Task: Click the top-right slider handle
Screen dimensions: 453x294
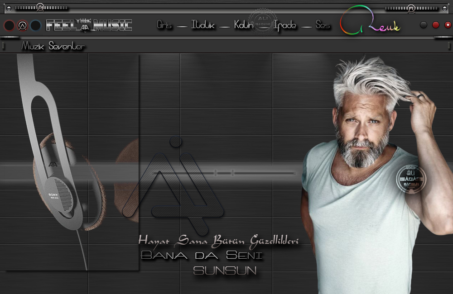Action: pyautogui.click(x=411, y=8)
